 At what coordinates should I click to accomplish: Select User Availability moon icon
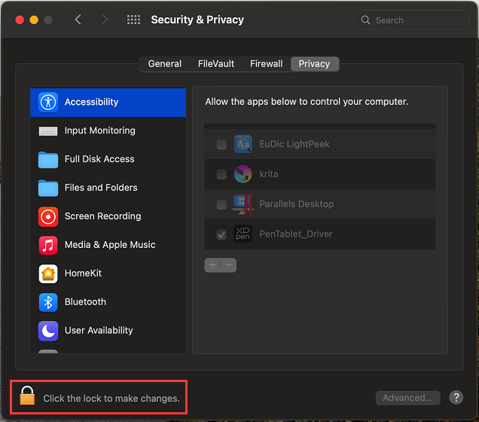(48, 331)
